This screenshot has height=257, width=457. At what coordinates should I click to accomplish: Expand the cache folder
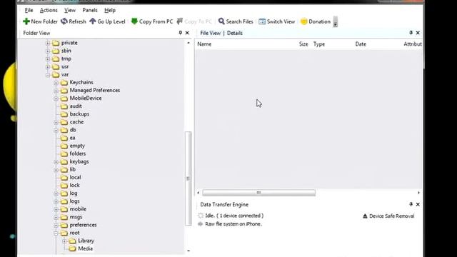click(x=56, y=122)
